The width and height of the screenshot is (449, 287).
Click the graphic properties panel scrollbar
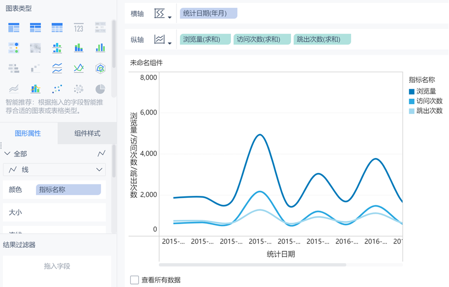pos(114,161)
